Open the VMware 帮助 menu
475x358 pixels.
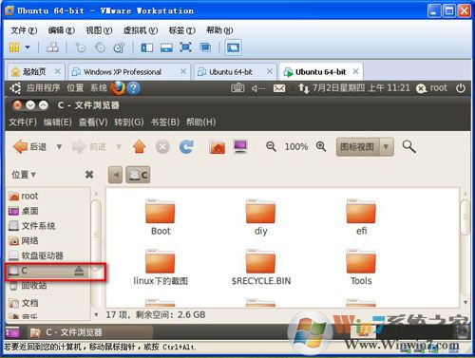(x=219, y=30)
